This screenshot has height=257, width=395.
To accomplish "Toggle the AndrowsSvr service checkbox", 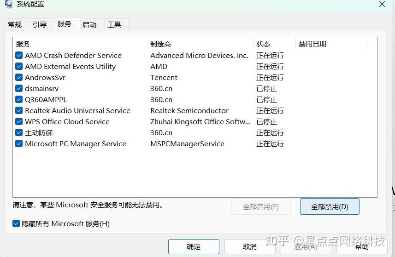I will (19, 77).
